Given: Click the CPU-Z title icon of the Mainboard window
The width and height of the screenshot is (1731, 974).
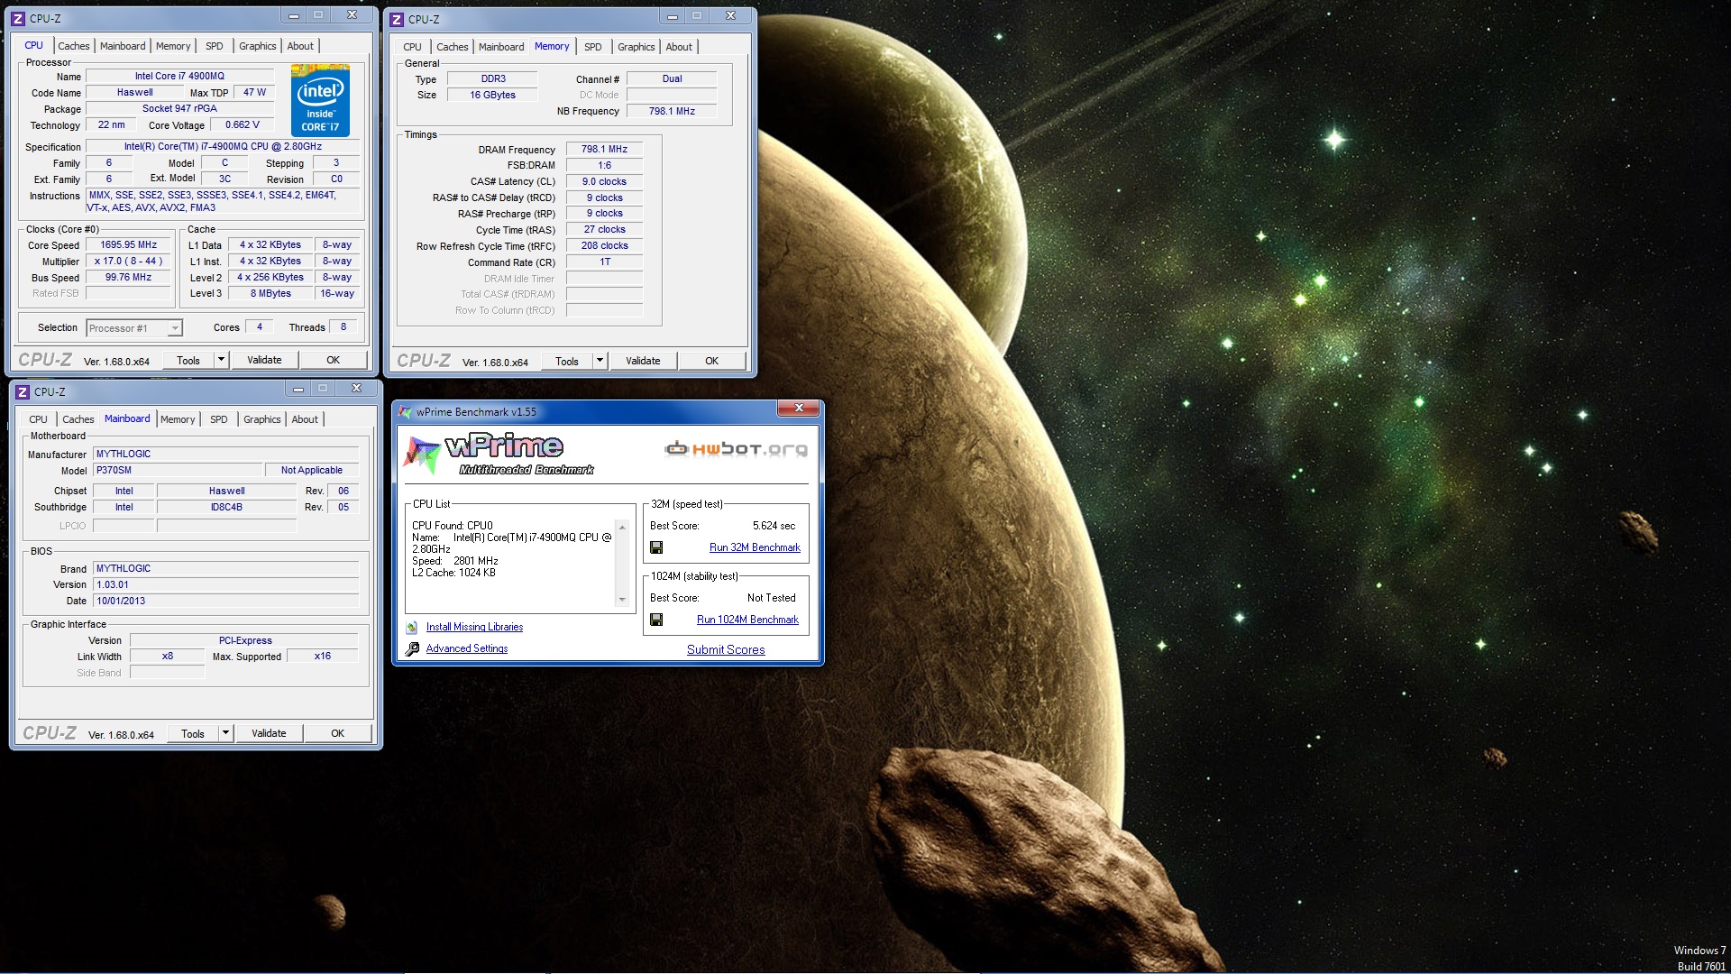Looking at the screenshot, I should (x=23, y=392).
